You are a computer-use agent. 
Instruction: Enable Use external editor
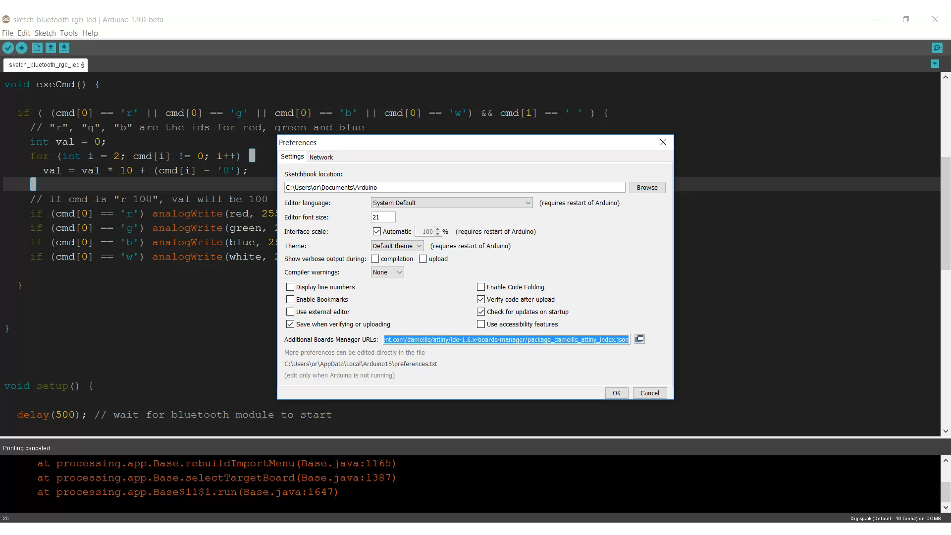pyautogui.click(x=290, y=312)
